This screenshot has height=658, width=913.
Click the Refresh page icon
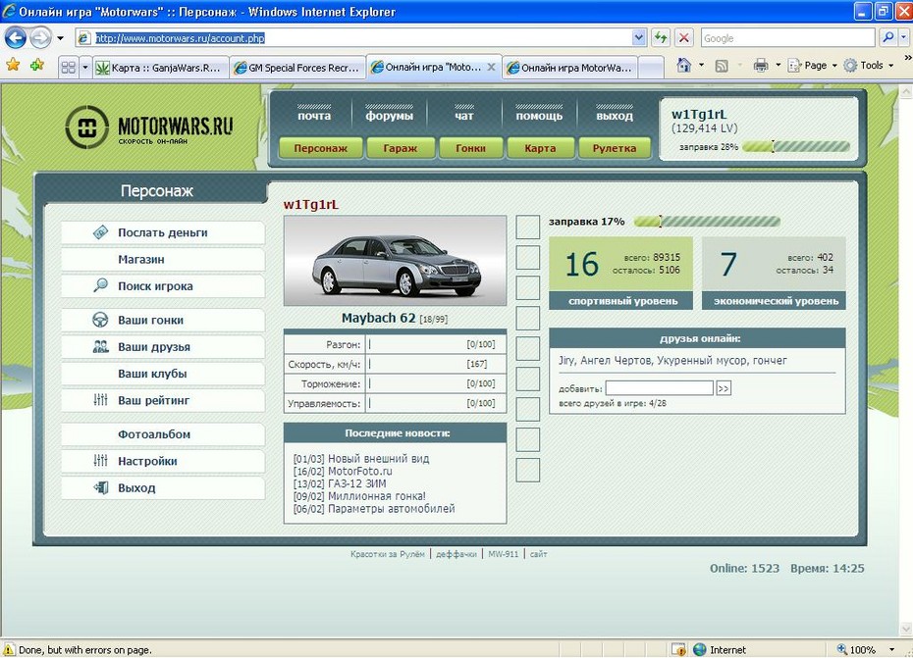(661, 38)
